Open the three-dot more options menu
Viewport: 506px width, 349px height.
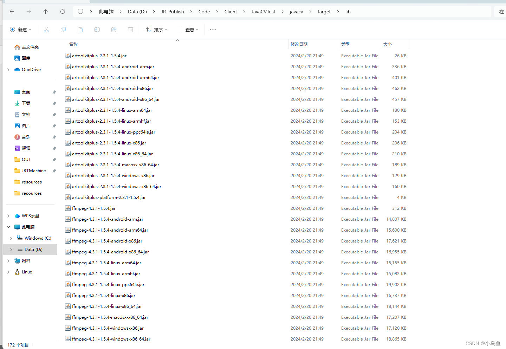(x=213, y=30)
